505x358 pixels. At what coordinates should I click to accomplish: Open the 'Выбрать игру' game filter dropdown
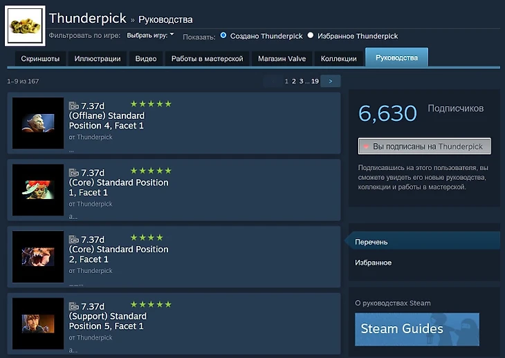point(151,35)
